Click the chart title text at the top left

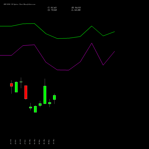(19, 4)
